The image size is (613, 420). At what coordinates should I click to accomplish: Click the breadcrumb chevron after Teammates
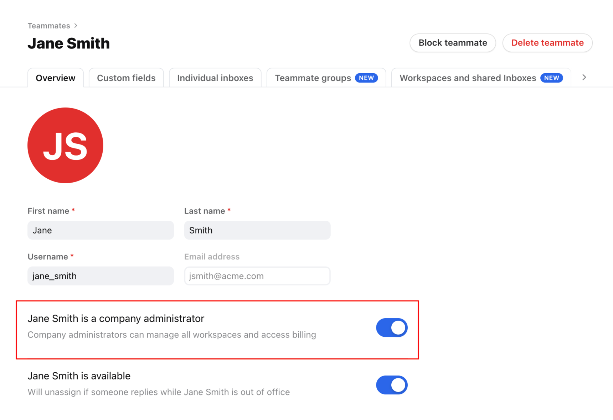click(x=76, y=26)
